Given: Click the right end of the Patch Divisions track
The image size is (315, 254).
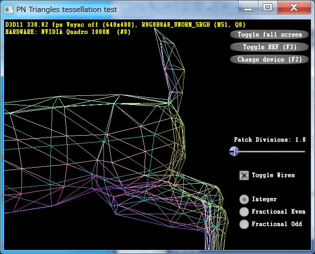Looking at the screenshot, I should tap(304, 151).
